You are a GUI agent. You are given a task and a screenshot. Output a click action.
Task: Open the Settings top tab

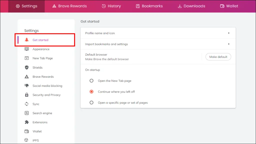[26, 6]
